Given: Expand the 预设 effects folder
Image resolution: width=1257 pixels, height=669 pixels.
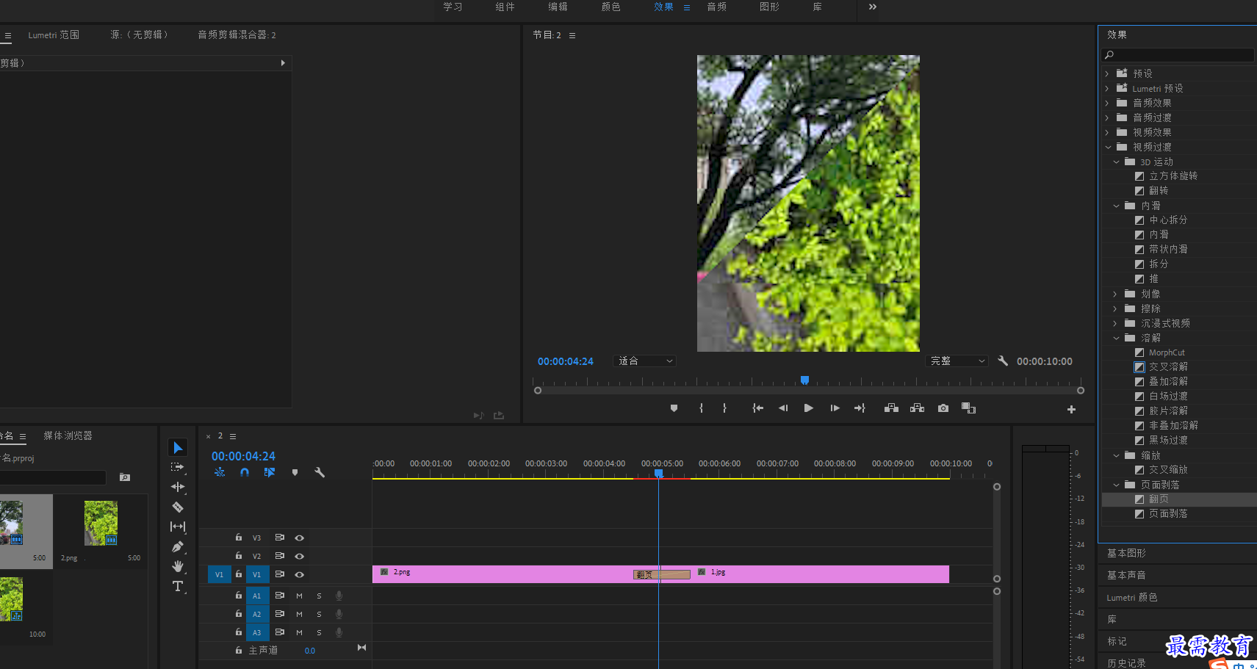Looking at the screenshot, I should (1107, 73).
